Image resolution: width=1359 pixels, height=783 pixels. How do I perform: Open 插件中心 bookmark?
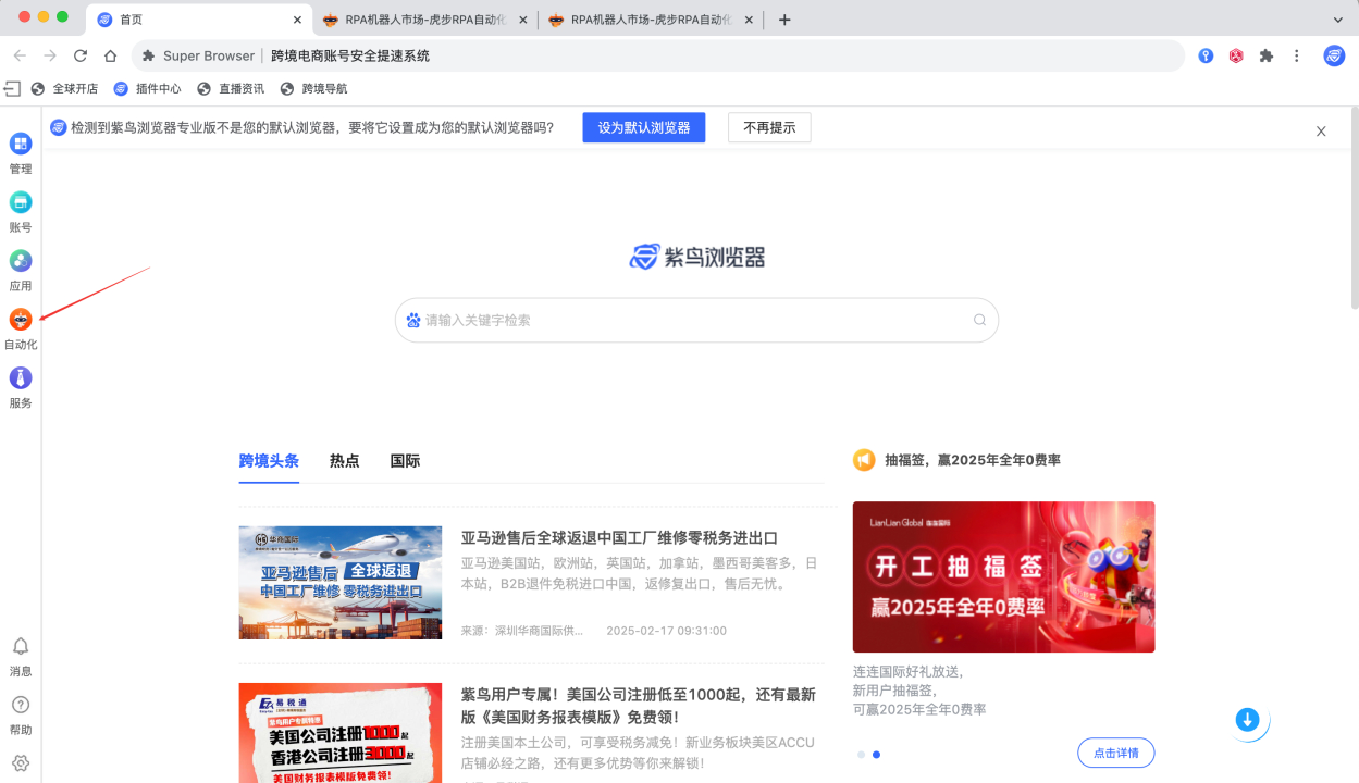pyautogui.click(x=147, y=89)
